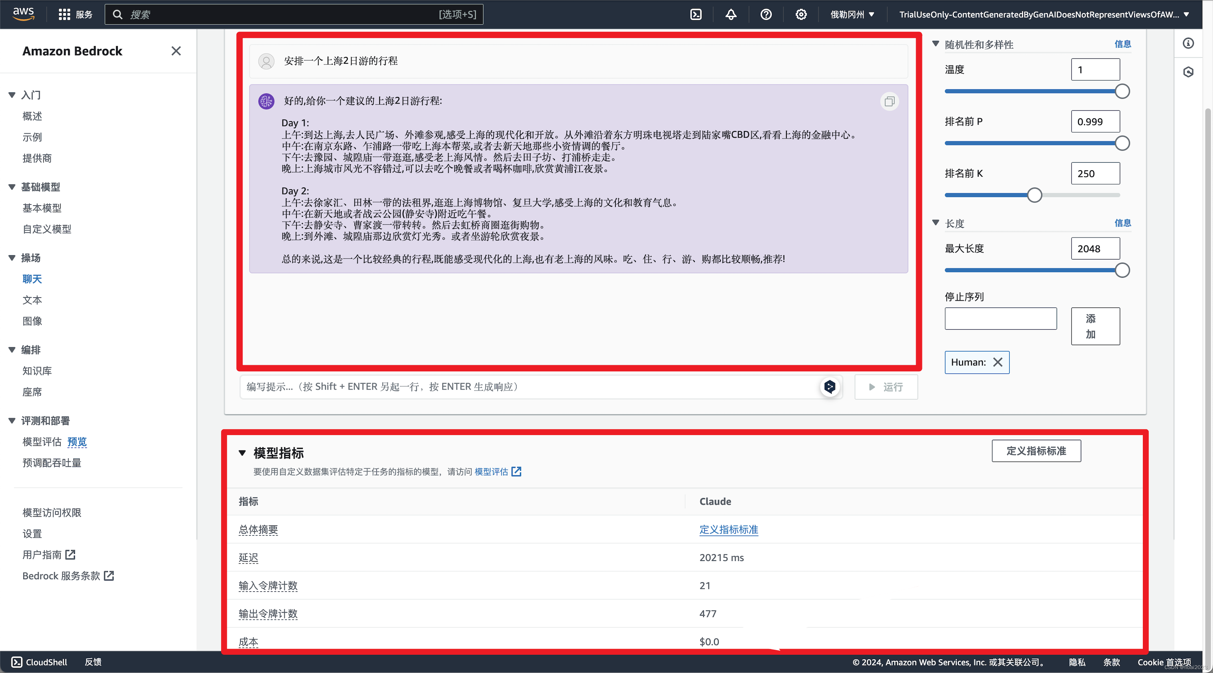
Task: Open the 模型评估 link under 模型指标
Action: [498, 472]
